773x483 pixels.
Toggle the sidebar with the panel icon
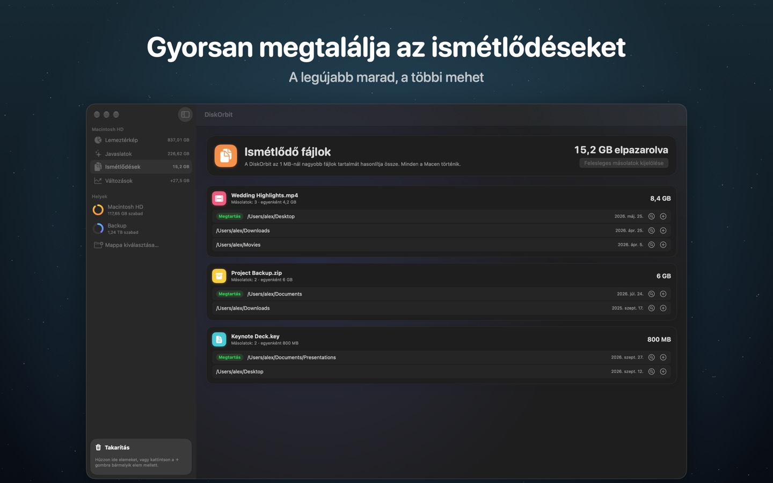(185, 114)
